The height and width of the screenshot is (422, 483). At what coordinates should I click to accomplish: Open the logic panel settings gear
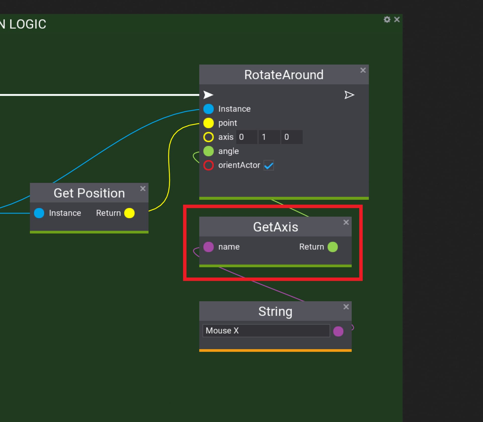click(387, 19)
